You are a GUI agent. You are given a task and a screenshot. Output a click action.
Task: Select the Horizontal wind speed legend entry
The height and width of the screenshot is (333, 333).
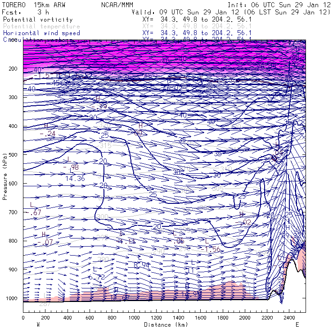41,33
